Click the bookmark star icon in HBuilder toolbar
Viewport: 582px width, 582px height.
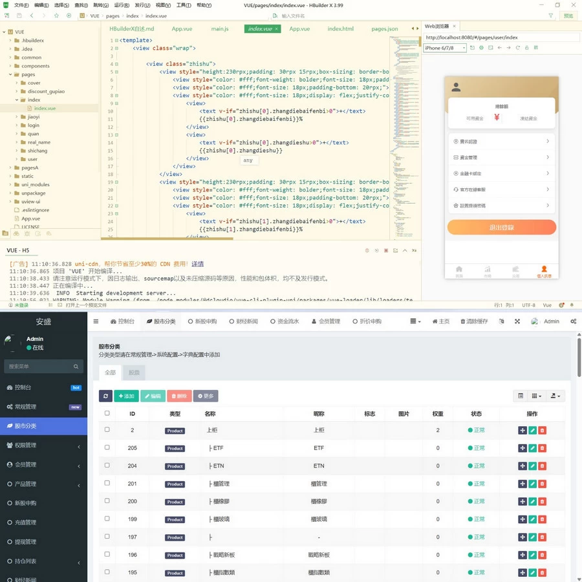tap(56, 16)
